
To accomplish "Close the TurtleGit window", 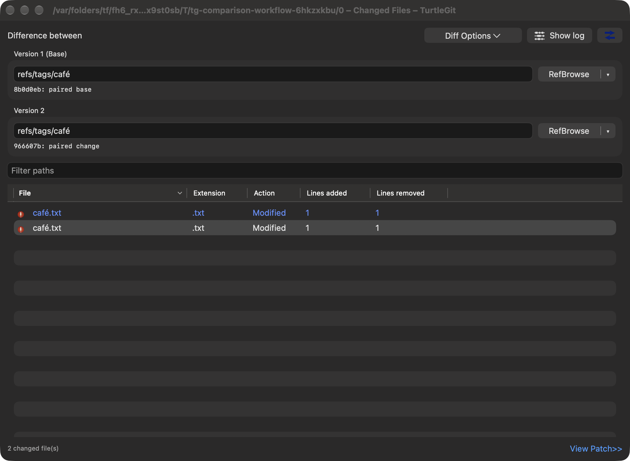I will click(x=10, y=10).
